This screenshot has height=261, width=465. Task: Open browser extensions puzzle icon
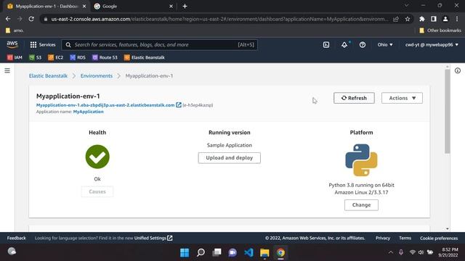point(421,19)
